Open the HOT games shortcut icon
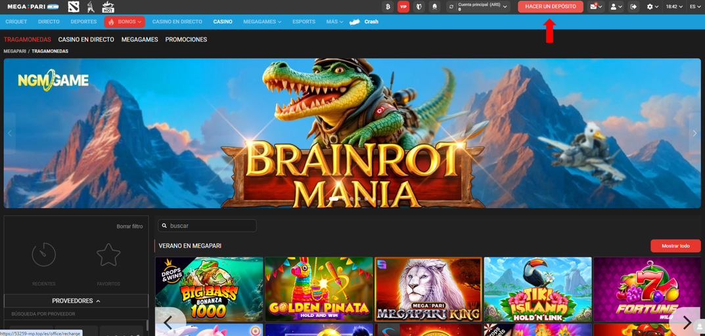The width and height of the screenshot is (705, 336). 108,7
